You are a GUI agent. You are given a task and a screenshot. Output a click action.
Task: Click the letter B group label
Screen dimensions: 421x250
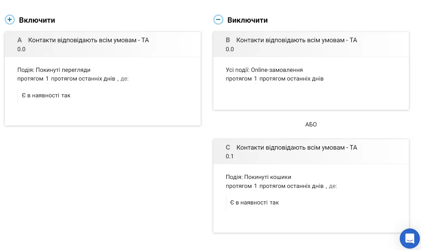click(228, 40)
